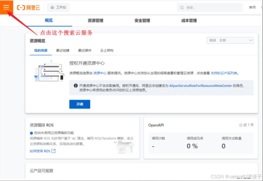Select the 云上架构 sub-tab

tap(107, 50)
